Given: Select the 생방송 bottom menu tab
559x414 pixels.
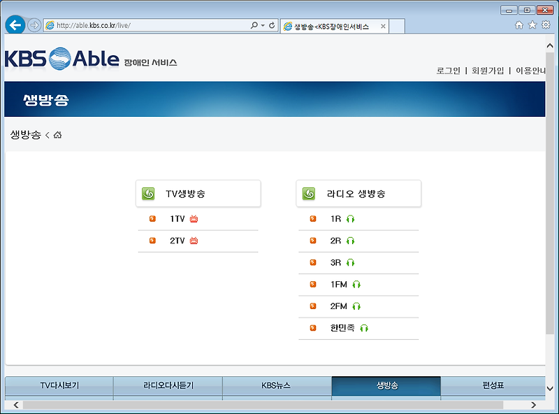Looking at the screenshot, I should point(386,386).
